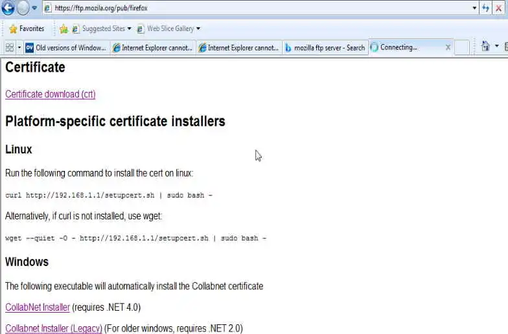
Task: Switch to the first Internet Explorer cannot... tab
Action: (x=153, y=48)
